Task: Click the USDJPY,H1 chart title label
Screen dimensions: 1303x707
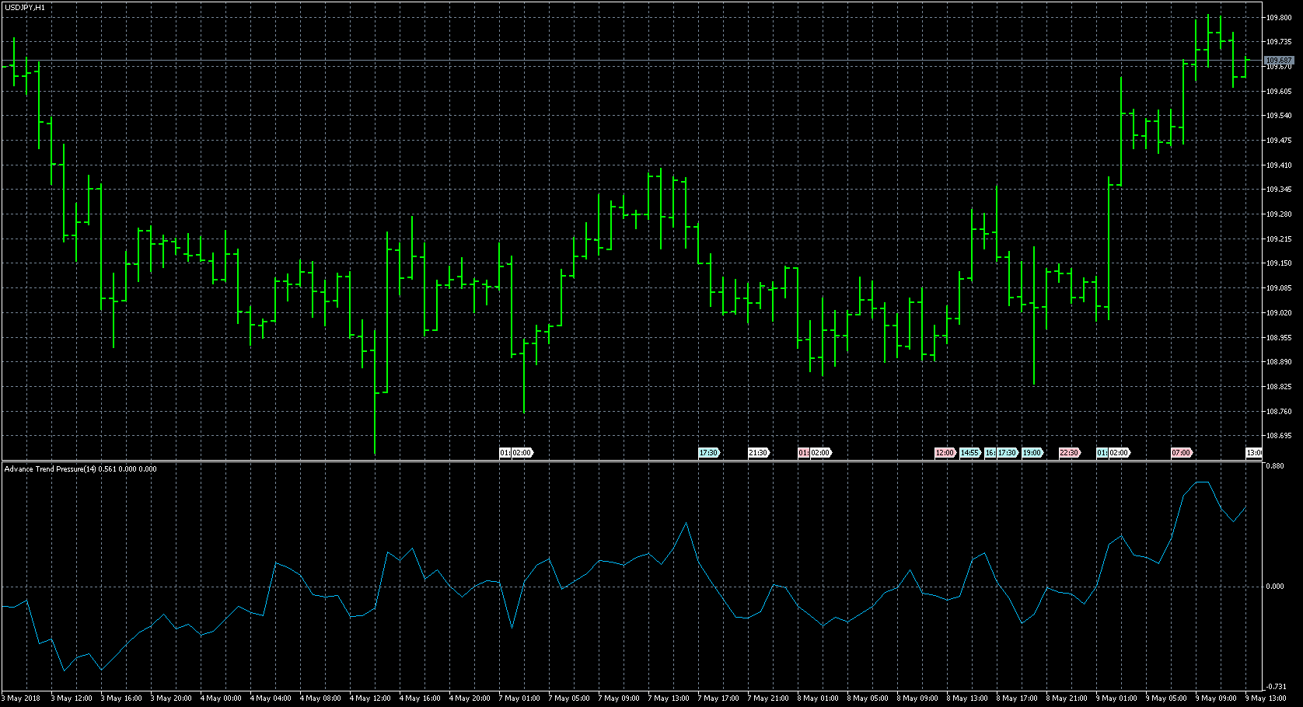Action: 24,7
